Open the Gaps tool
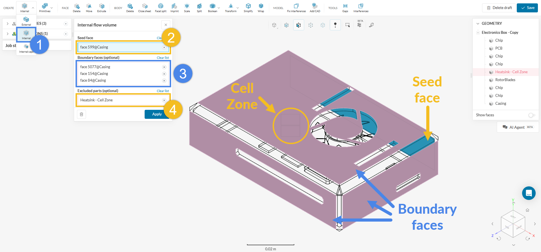Viewport: 541px width, 252px height. [345, 8]
